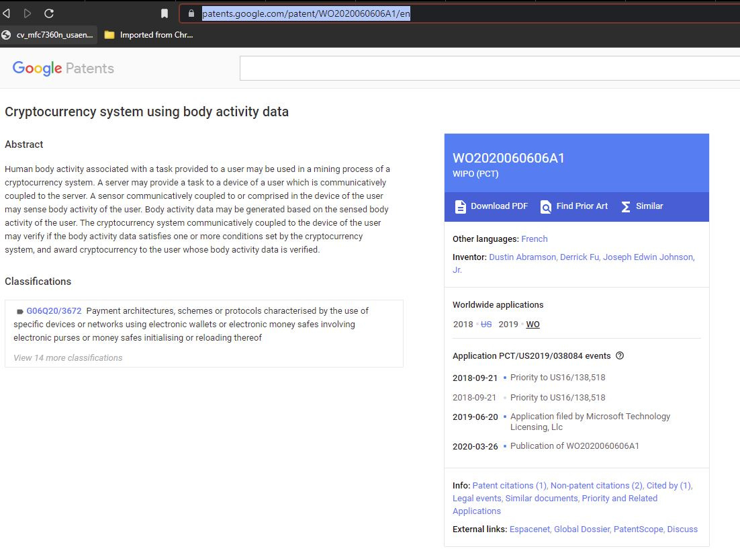Open the PatentScope external link

point(638,529)
